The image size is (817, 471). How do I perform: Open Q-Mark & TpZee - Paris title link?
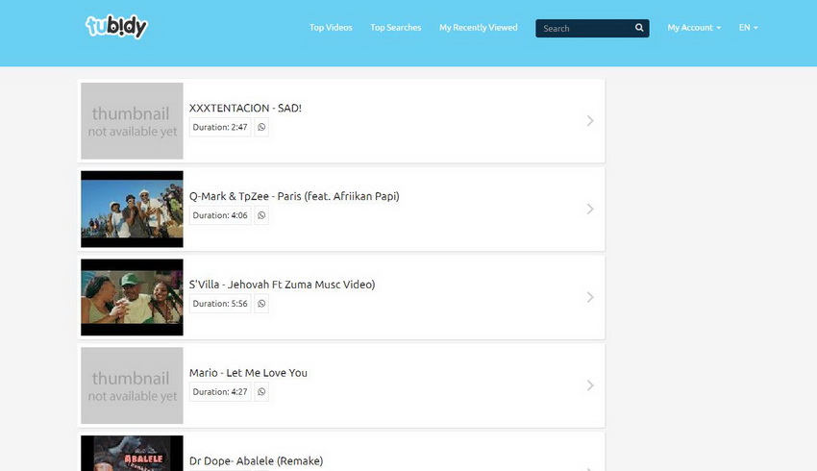coord(294,196)
